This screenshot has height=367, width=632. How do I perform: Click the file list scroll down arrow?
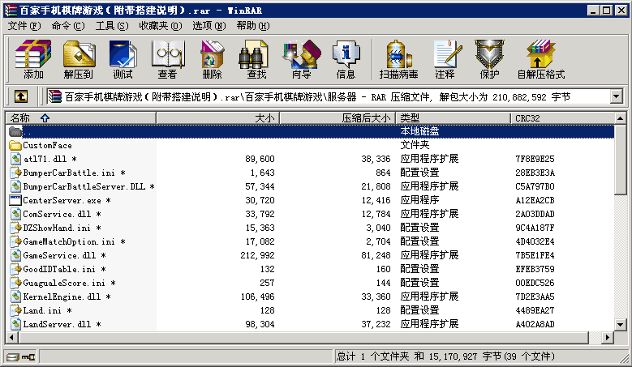coord(621,336)
